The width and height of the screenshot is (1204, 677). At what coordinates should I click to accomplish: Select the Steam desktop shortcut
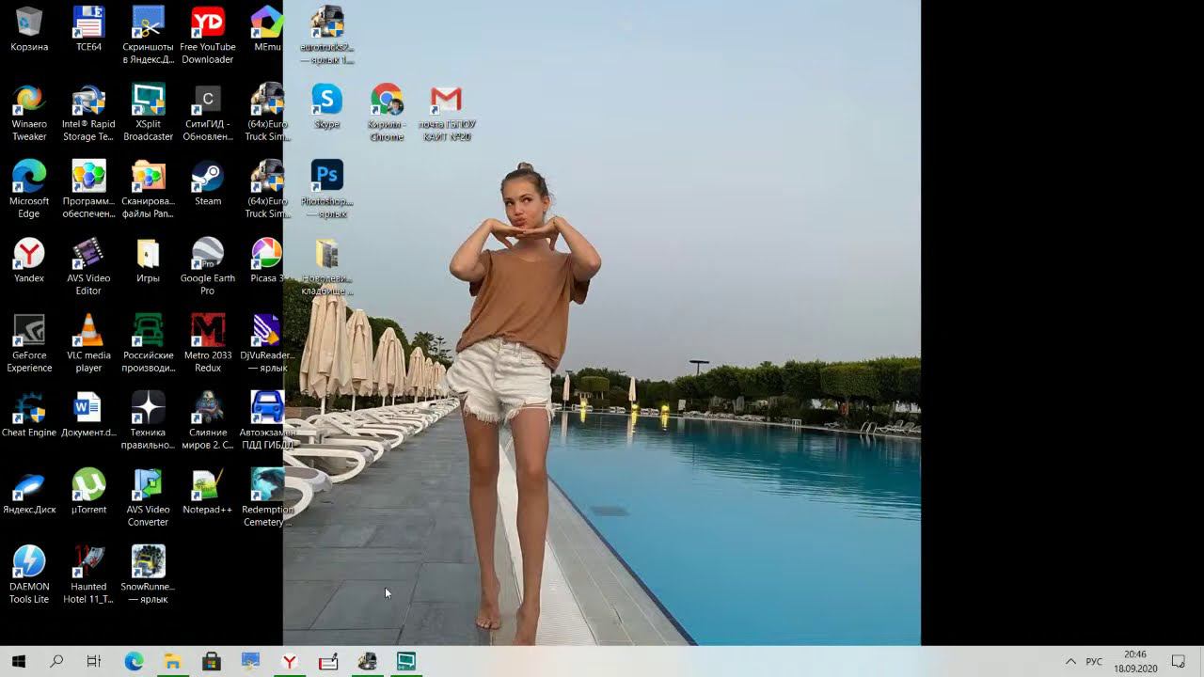(x=207, y=177)
